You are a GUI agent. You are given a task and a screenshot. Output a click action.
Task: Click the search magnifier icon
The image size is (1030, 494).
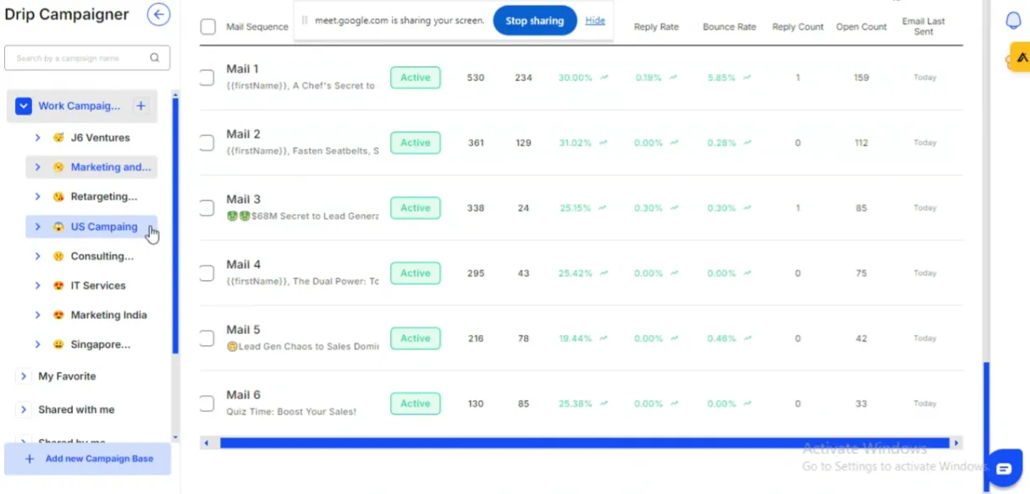(154, 58)
